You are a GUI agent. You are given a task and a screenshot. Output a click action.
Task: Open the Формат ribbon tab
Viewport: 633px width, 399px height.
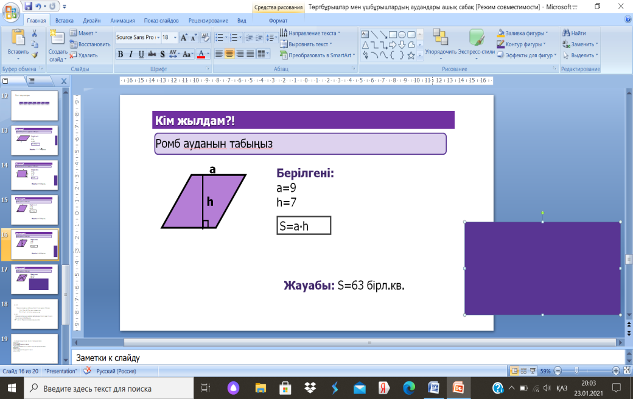[278, 20]
